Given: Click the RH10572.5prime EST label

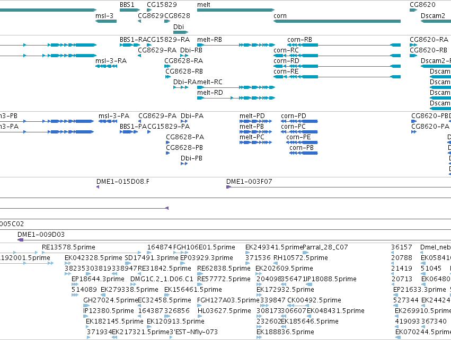Looking at the screenshot, I should (x=300, y=258).
